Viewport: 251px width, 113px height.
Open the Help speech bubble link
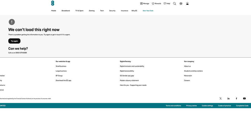167,4
